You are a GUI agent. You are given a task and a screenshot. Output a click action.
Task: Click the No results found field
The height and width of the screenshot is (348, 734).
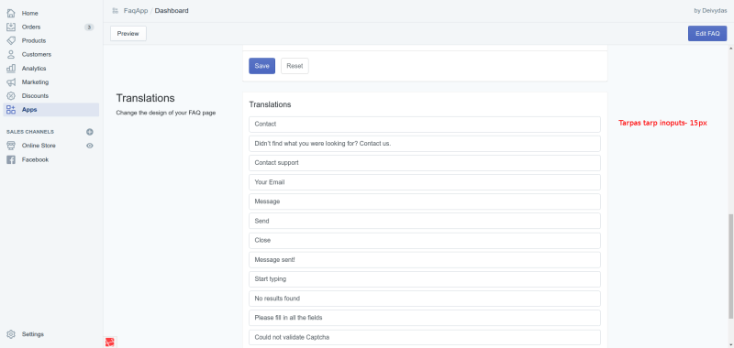425,299
